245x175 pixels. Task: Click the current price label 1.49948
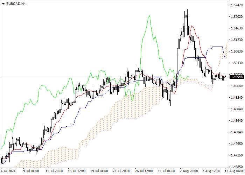237,77
